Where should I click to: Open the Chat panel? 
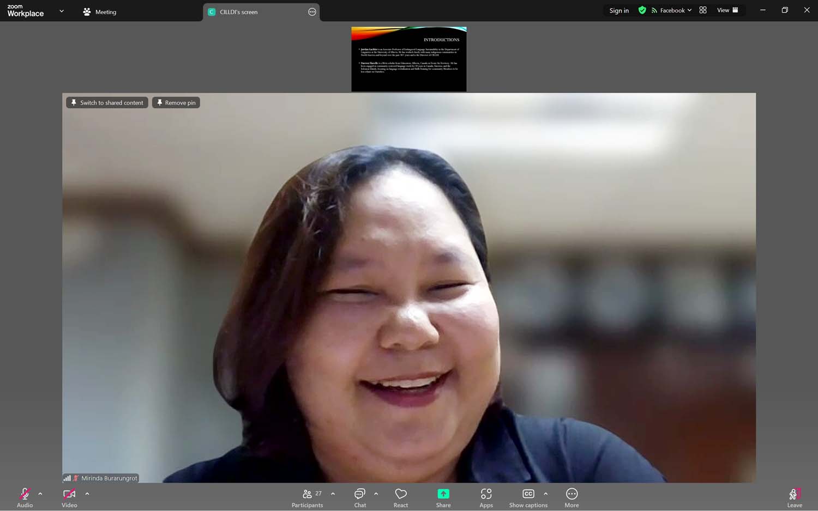tap(360, 497)
